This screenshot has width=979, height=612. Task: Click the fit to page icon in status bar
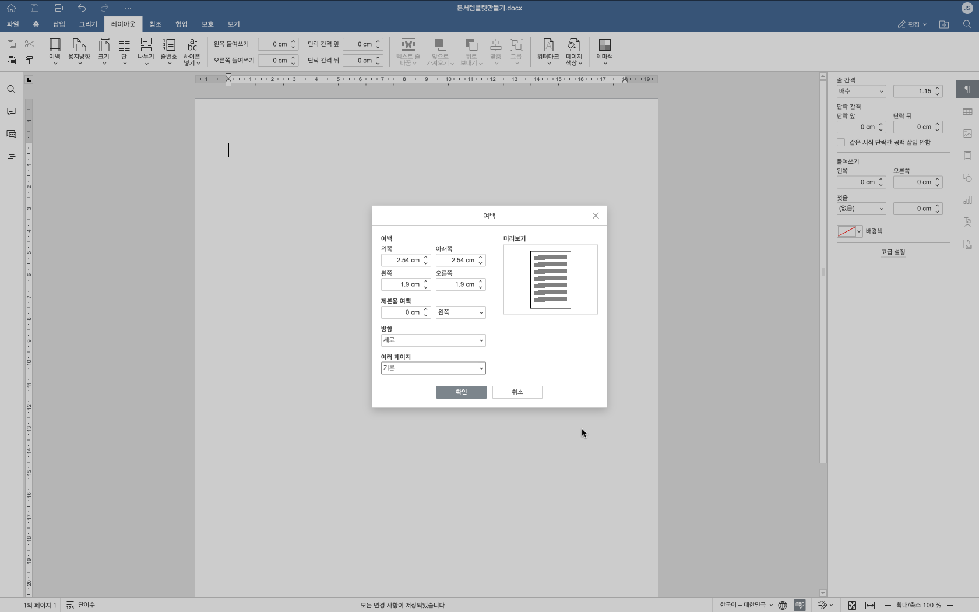coord(852,605)
